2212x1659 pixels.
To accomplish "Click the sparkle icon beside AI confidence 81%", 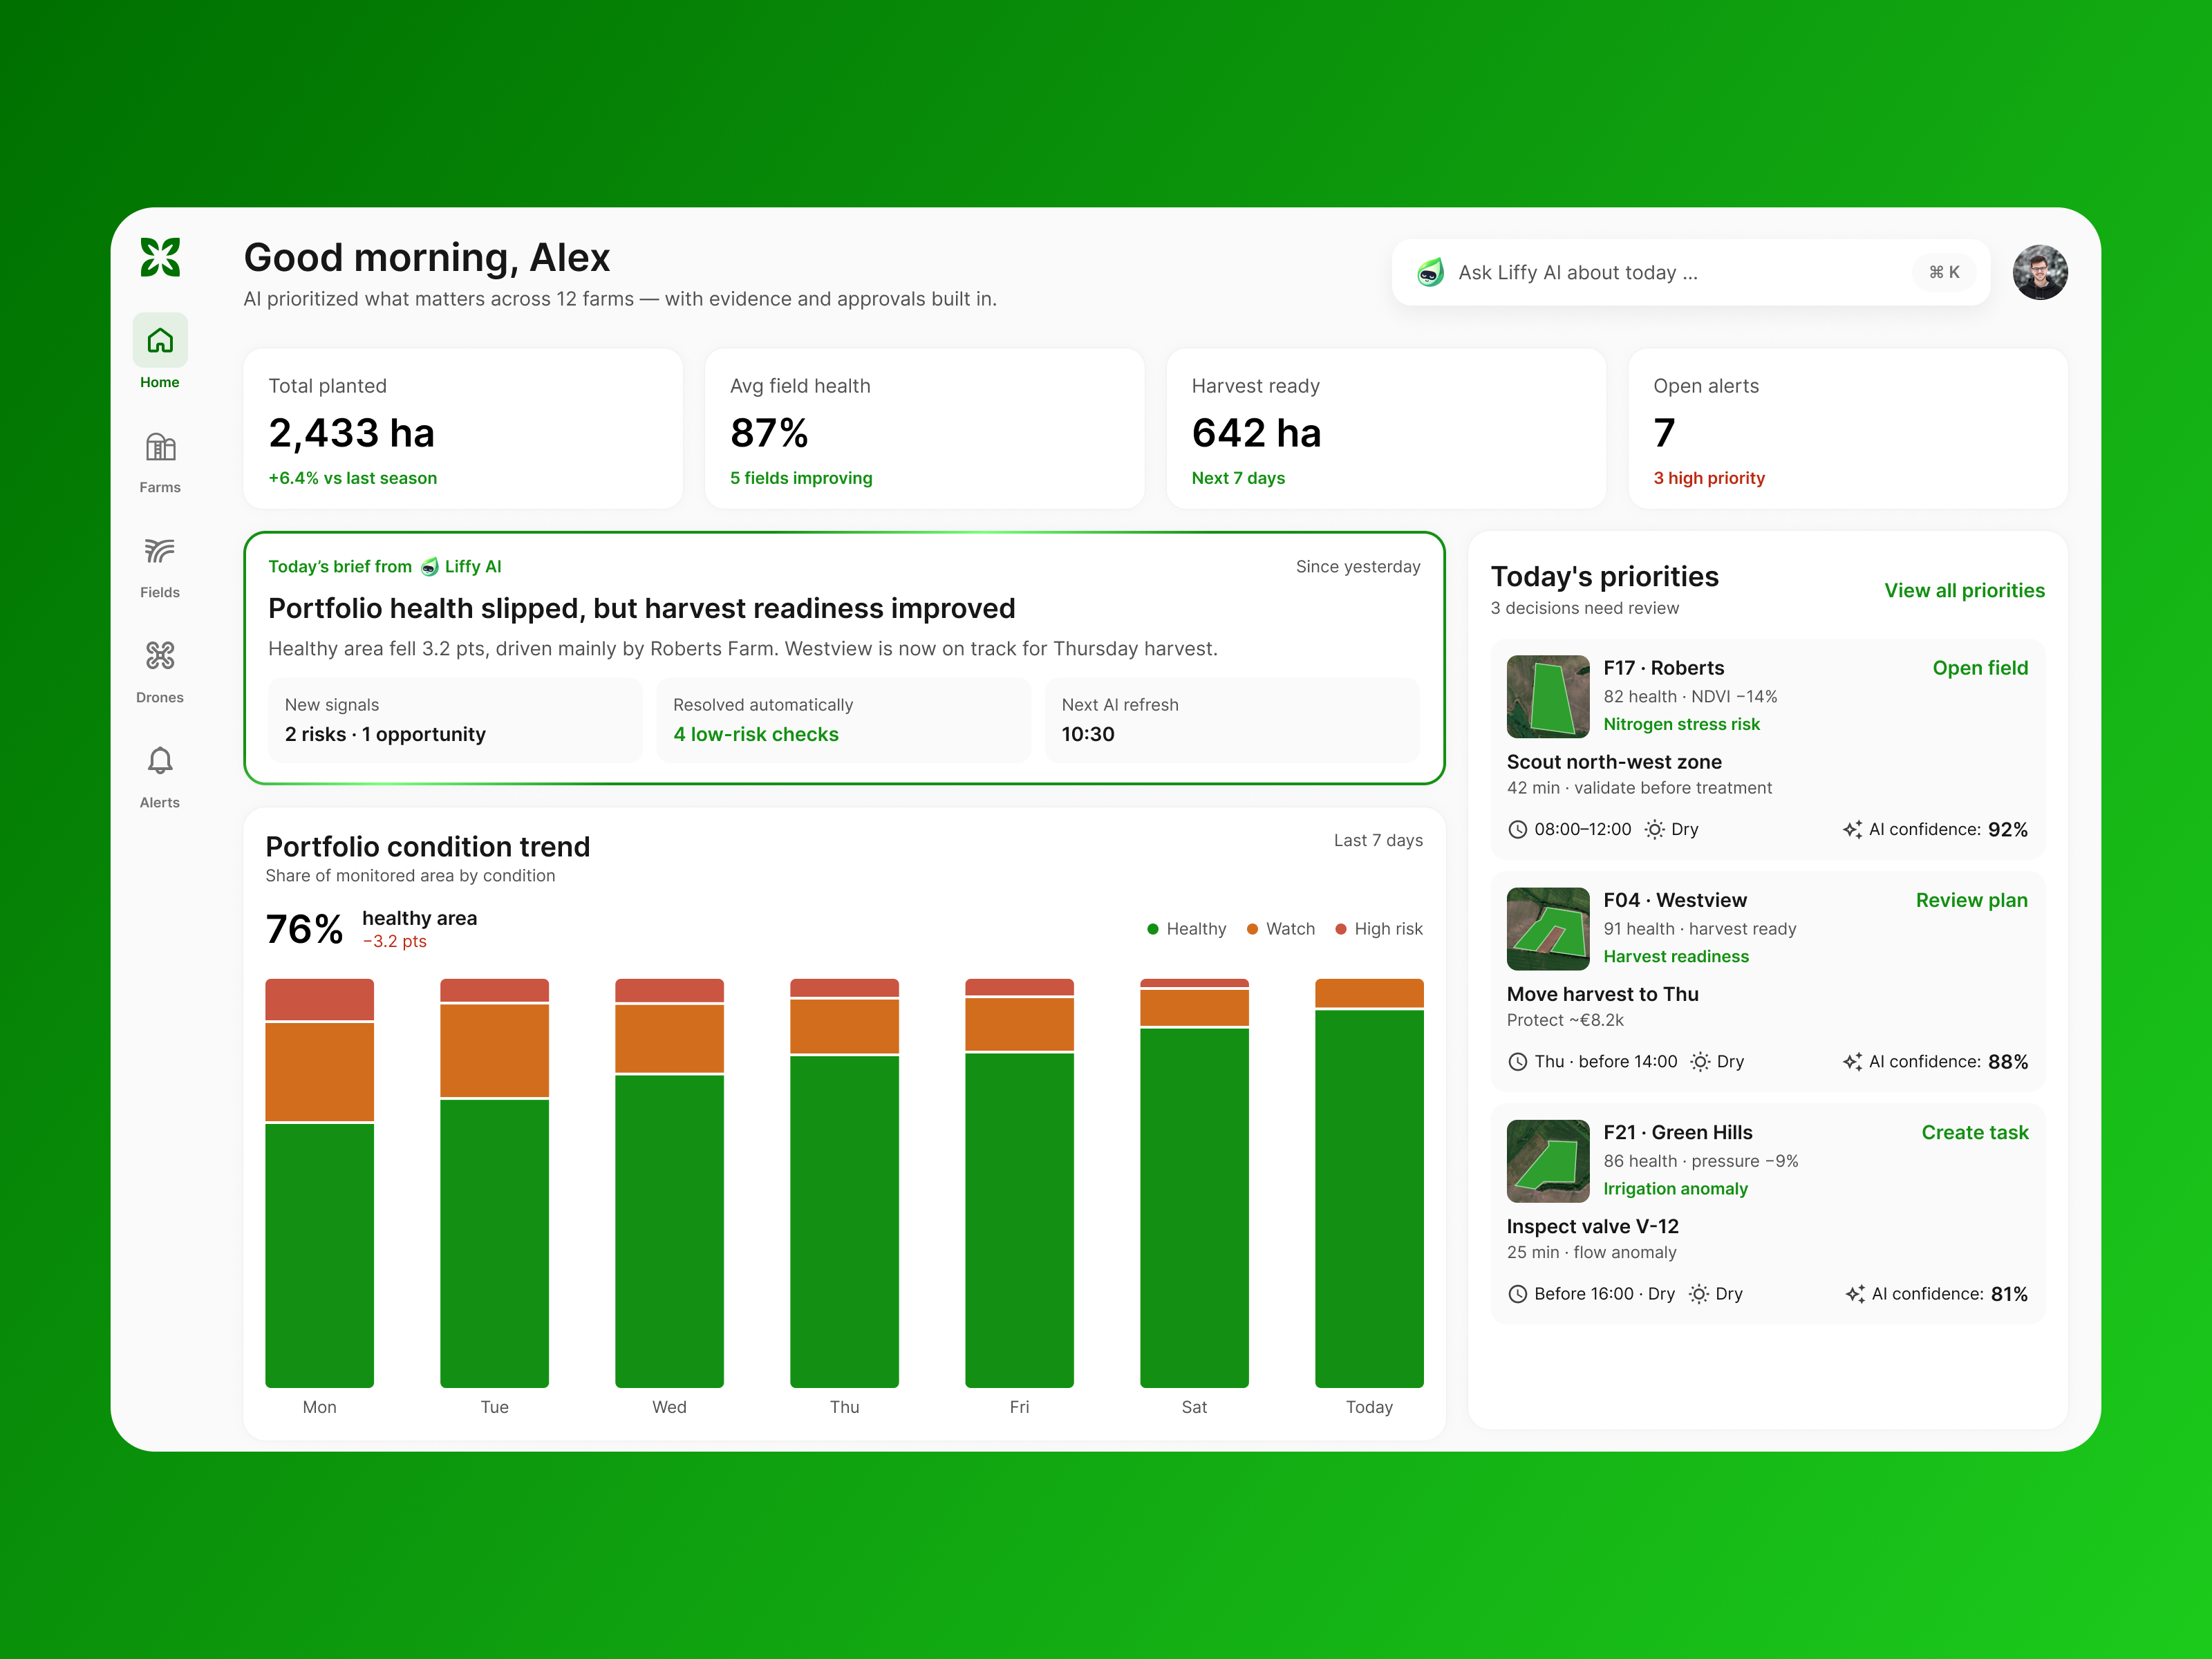I will click(1855, 1294).
